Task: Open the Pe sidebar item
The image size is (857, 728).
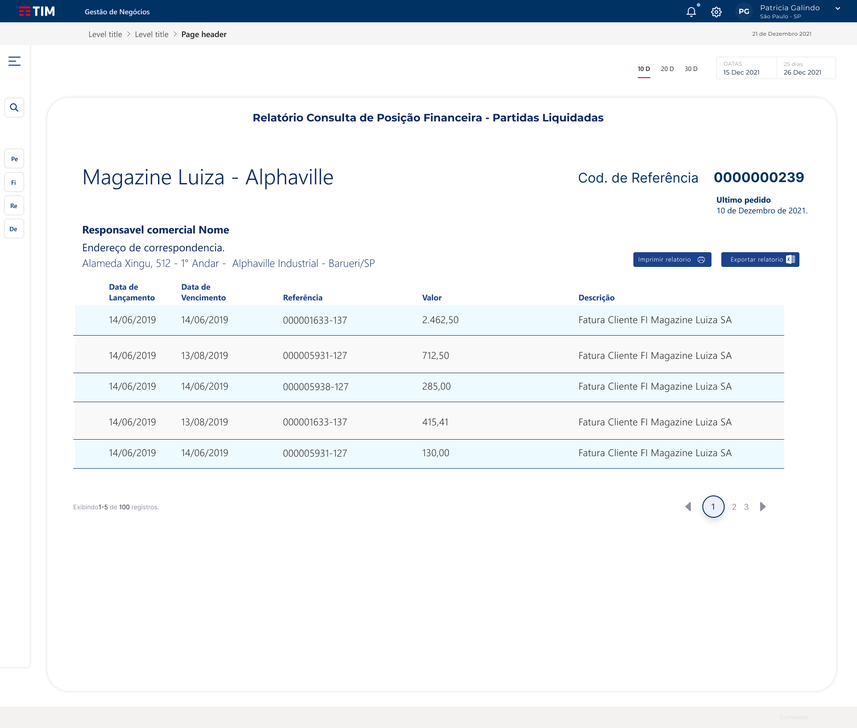Action: (14, 159)
